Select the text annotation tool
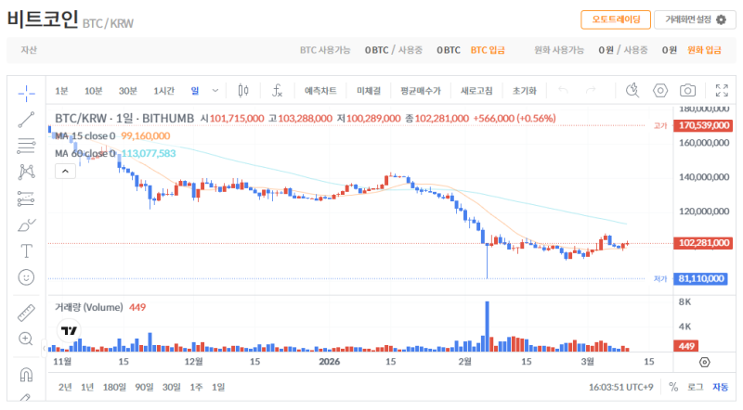 pyautogui.click(x=27, y=251)
